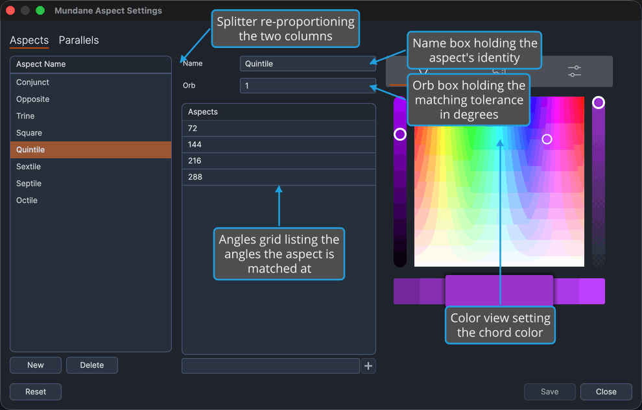Click the Orb field showing 1
642x410 pixels.
pyautogui.click(x=307, y=86)
